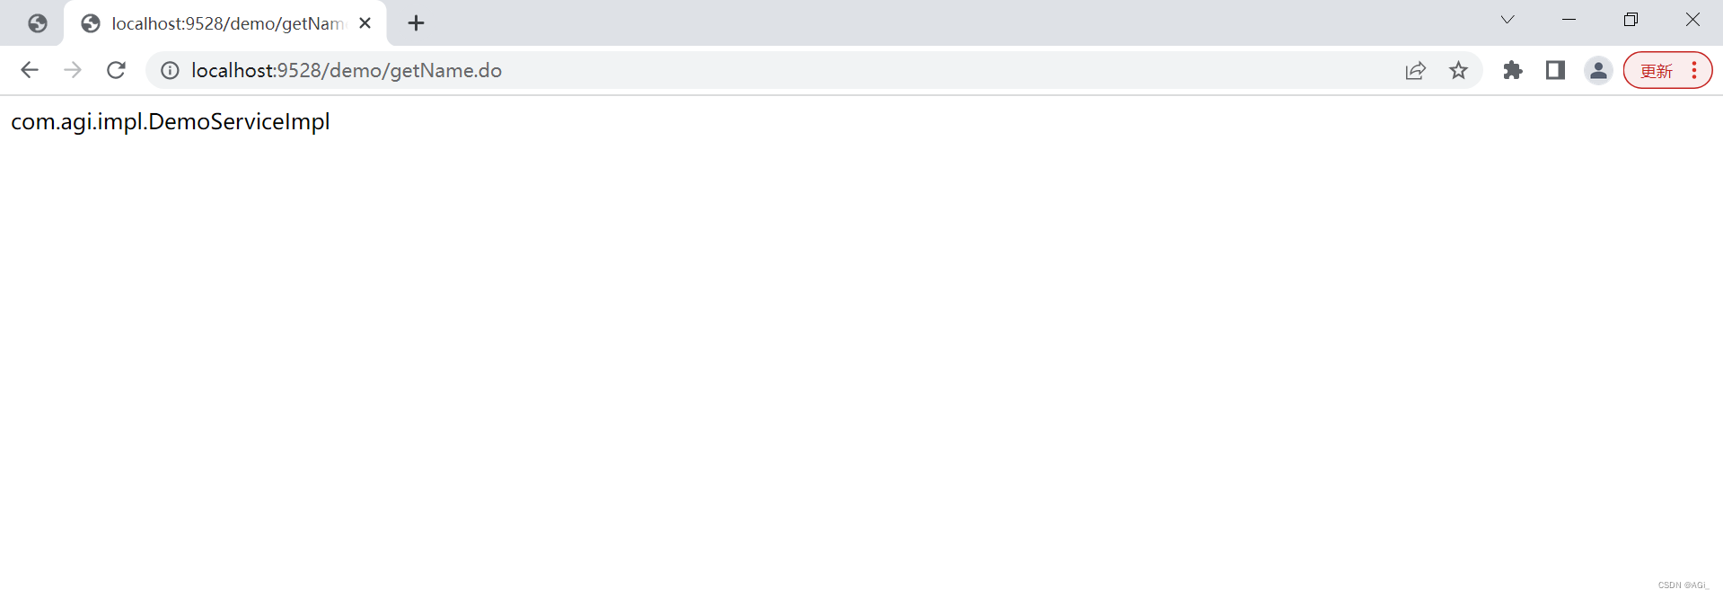
Task: Click the forward navigation arrow
Action: click(x=73, y=70)
